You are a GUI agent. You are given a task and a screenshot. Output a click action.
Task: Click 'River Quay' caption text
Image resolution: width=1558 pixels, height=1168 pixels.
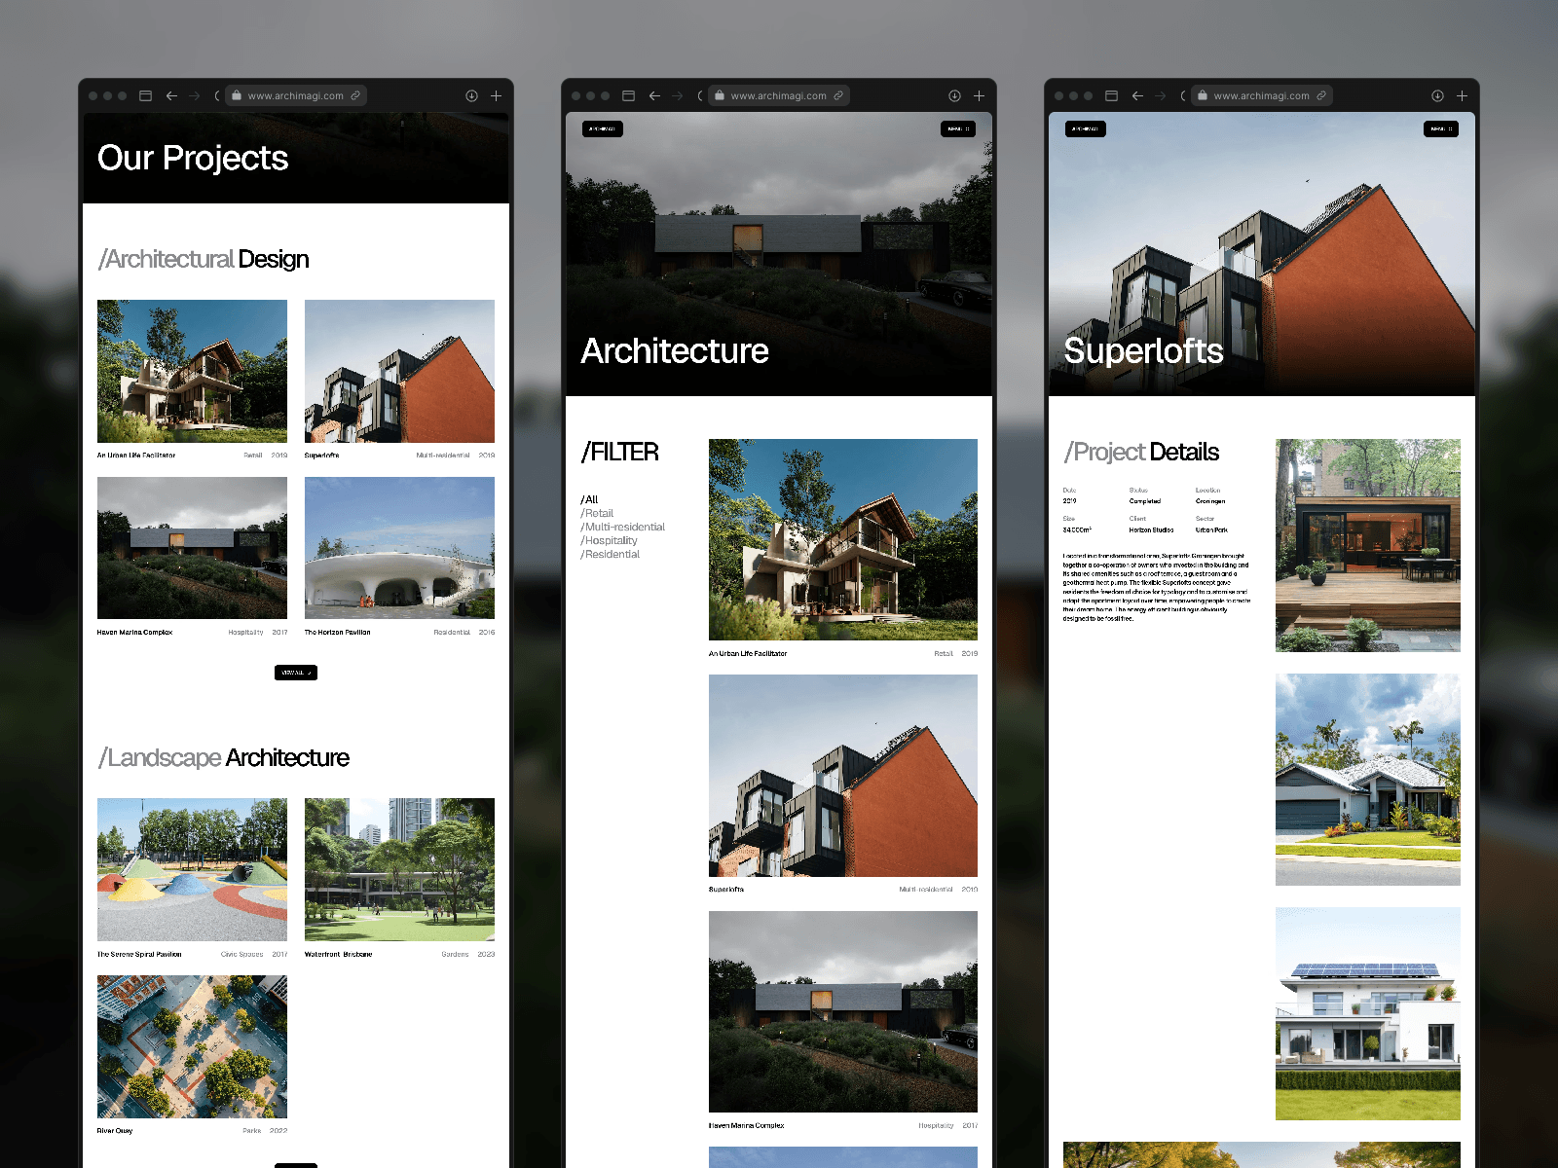tap(115, 1131)
